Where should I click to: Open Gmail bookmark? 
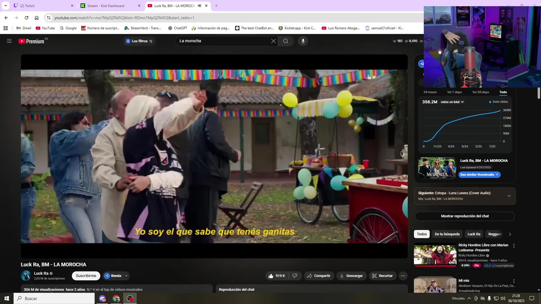pos(24,28)
